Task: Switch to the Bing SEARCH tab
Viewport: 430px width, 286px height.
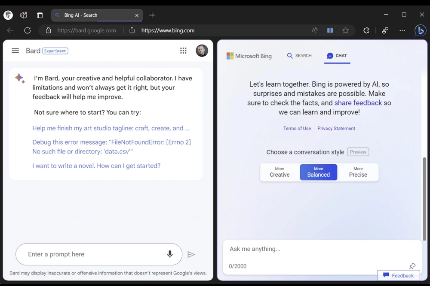Action: point(299,56)
